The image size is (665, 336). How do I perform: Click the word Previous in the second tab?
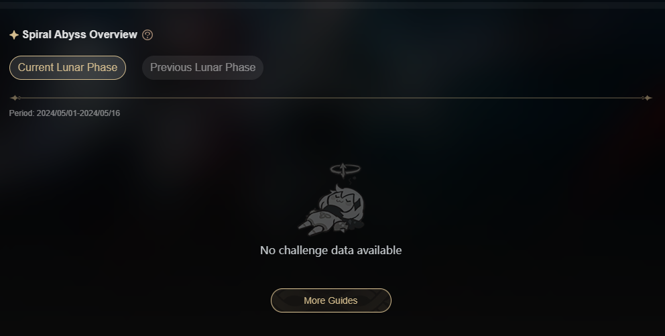pos(171,68)
